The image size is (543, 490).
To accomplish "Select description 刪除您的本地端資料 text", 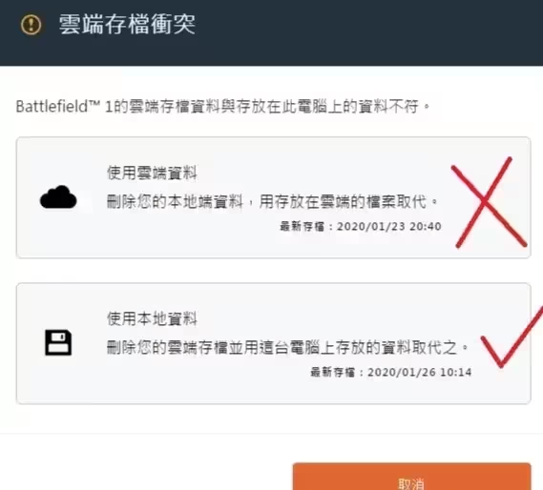I will [x=175, y=201].
